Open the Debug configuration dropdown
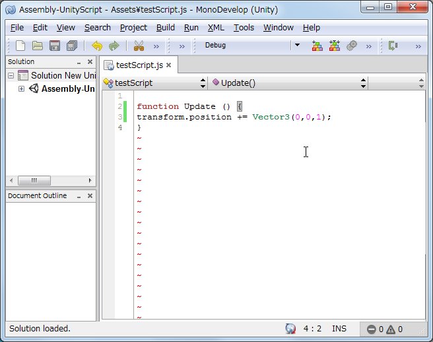 [296, 46]
